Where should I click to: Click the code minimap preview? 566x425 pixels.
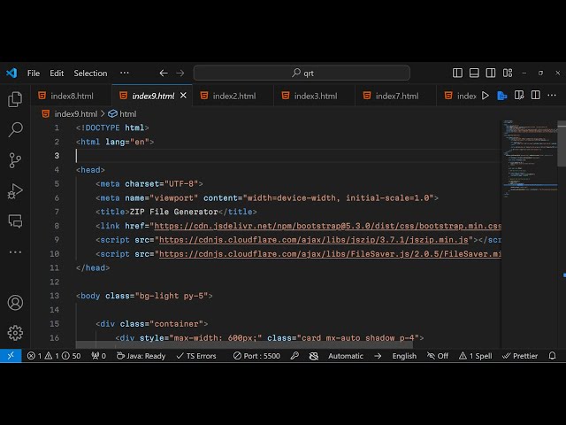(x=528, y=159)
